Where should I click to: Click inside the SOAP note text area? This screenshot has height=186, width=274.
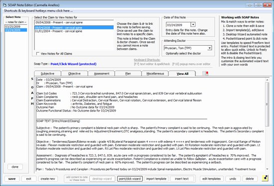point(150,124)
